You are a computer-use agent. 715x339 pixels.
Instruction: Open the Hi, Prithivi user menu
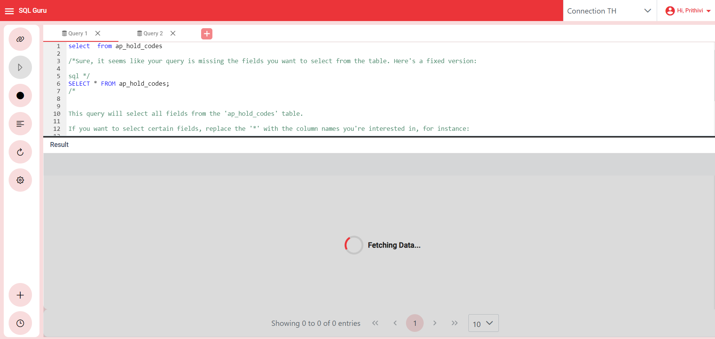tap(688, 11)
